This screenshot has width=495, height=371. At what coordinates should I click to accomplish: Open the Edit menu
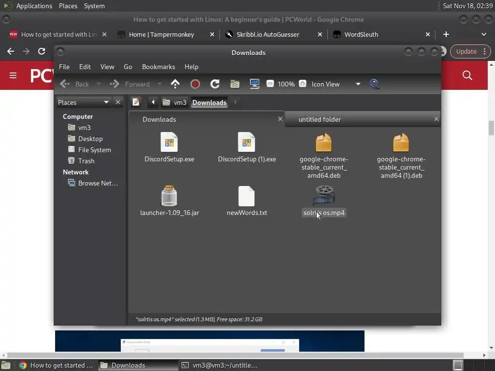[85, 67]
